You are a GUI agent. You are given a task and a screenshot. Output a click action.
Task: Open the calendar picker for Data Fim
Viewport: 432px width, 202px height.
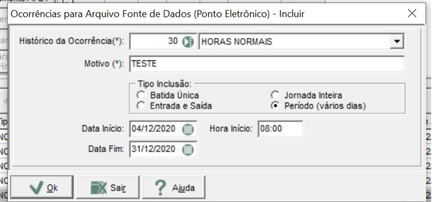coord(188,150)
